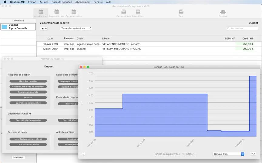Open the Toutes les opérations filter dropdown

tap(76, 28)
